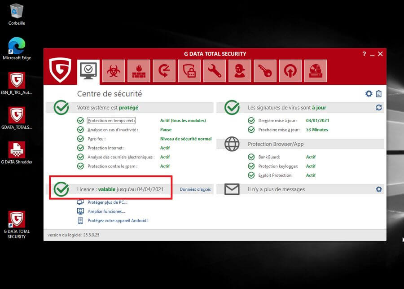Click the Dernière mise à jour entry

[278, 121]
